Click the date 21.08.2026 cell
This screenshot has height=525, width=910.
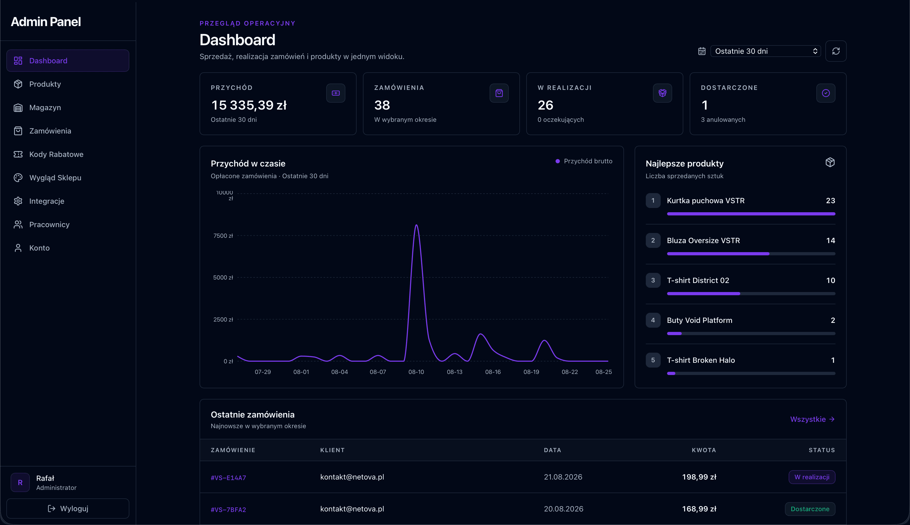tap(563, 477)
